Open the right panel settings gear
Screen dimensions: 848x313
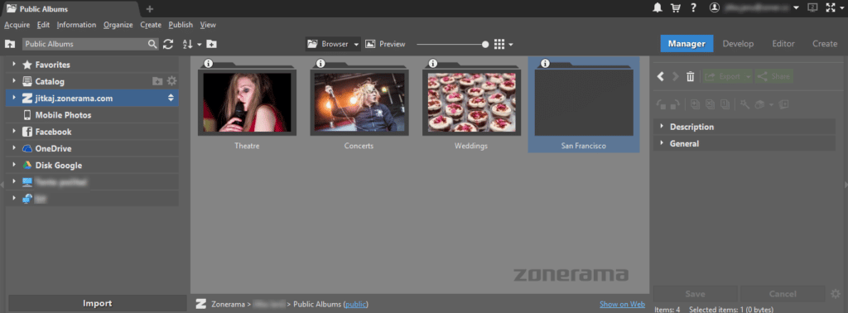click(836, 293)
